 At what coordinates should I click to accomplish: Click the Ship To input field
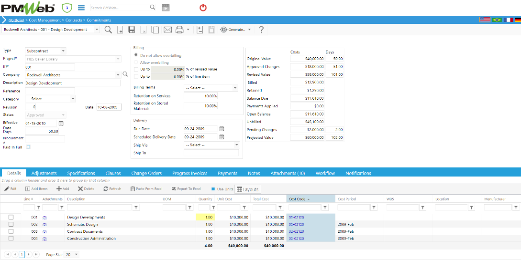click(211, 153)
